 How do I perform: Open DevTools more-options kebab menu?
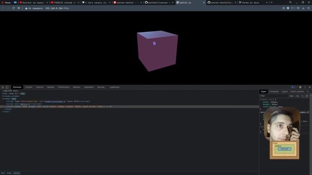[x=305, y=87]
